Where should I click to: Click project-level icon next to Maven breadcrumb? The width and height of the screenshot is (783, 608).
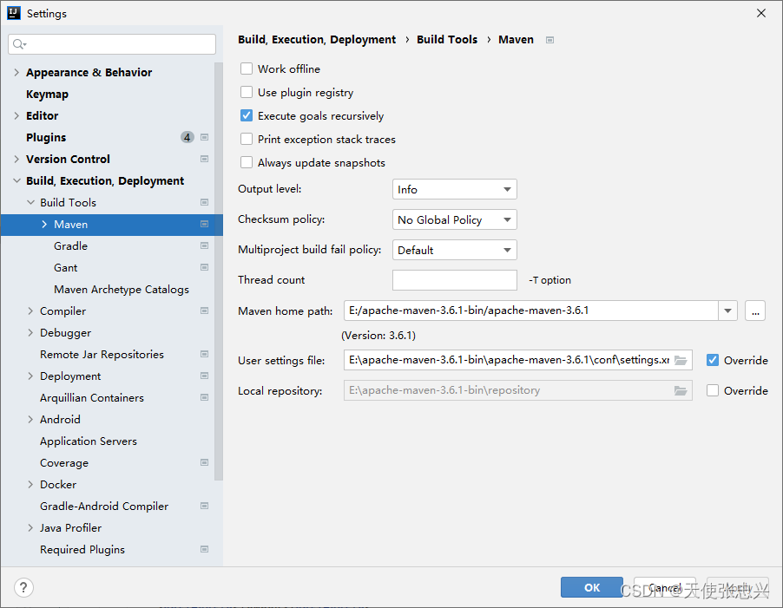[549, 40]
